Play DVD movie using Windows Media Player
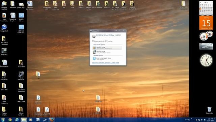 (x=107, y=48)
